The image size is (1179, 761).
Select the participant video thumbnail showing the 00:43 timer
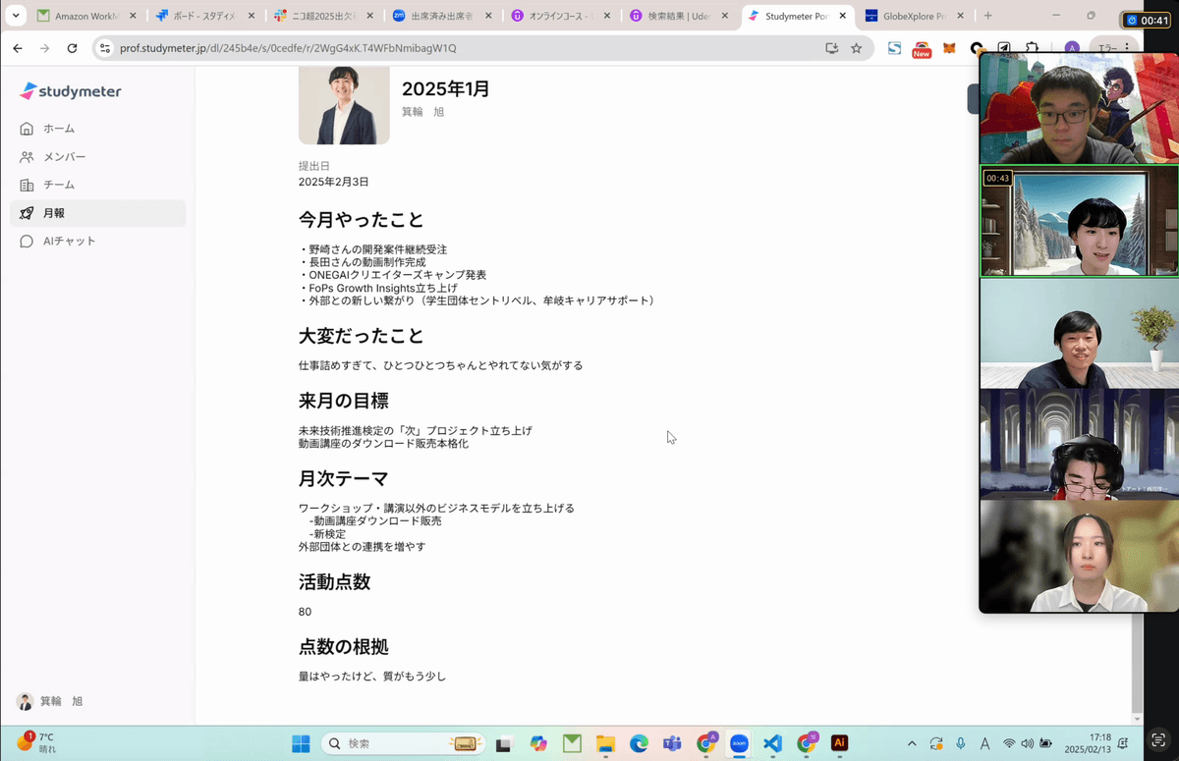tap(1081, 221)
